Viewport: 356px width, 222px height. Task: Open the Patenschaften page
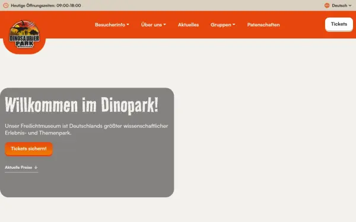pos(263,25)
